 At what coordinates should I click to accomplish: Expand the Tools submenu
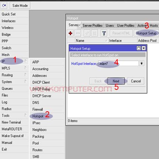point(14,115)
